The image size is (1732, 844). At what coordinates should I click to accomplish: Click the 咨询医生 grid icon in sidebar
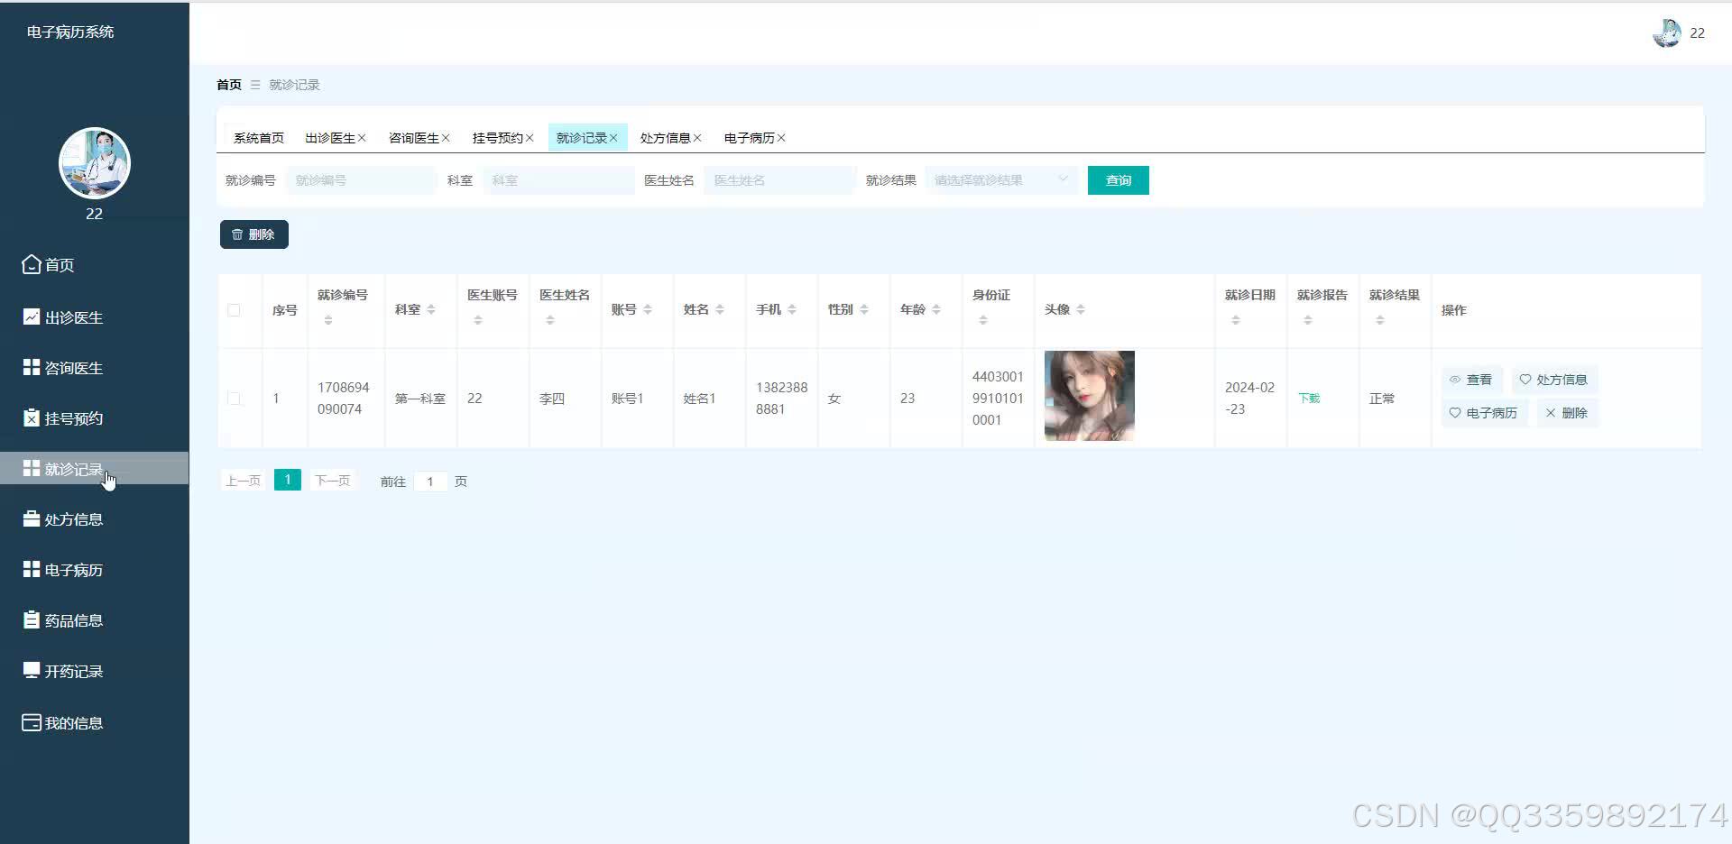[x=32, y=367]
